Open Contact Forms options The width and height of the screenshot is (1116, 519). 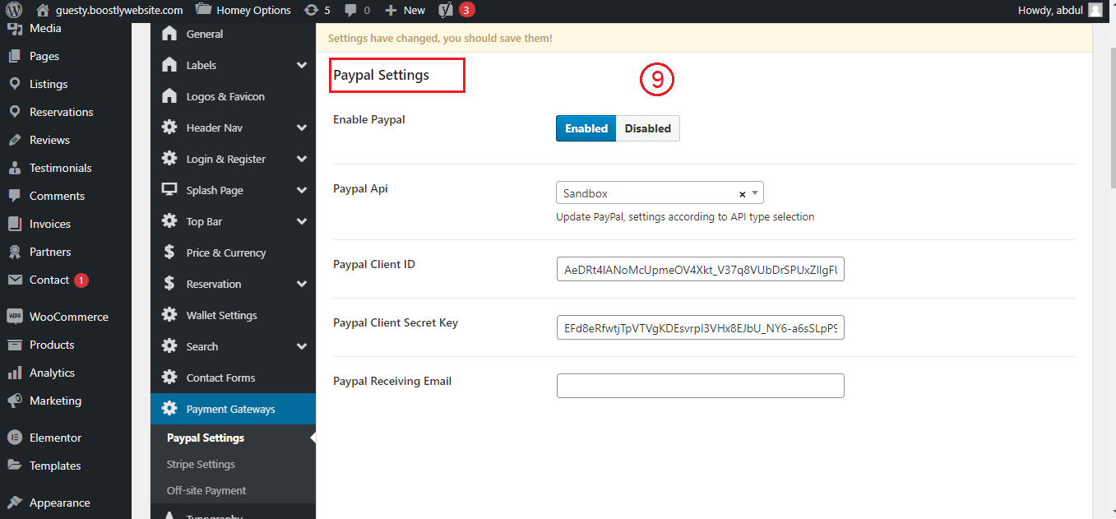pyautogui.click(x=234, y=378)
